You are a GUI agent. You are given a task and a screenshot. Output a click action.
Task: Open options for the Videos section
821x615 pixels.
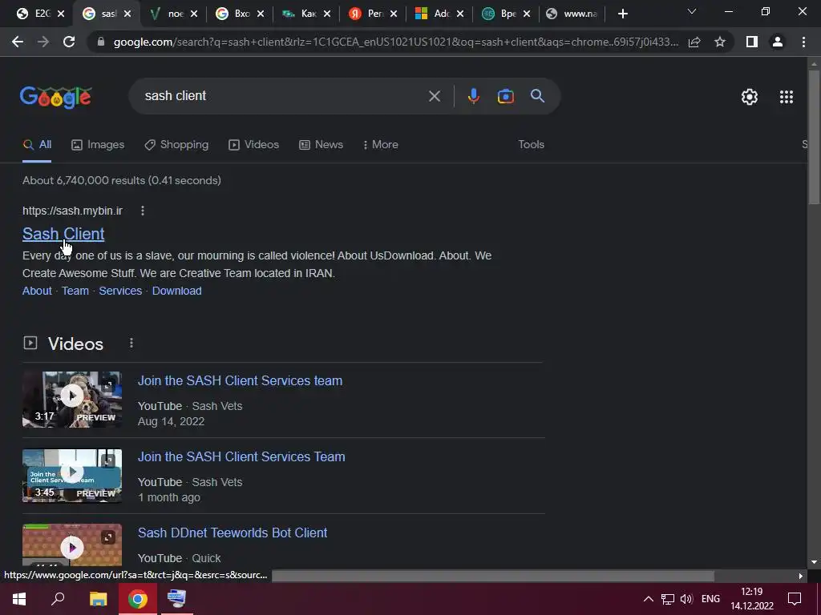pos(131,343)
